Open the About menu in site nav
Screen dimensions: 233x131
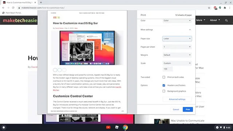215,20
